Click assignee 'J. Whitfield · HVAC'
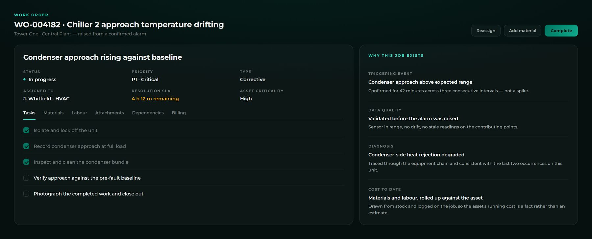This screenshot has width=592, height=239. click(x=46, y=99)
